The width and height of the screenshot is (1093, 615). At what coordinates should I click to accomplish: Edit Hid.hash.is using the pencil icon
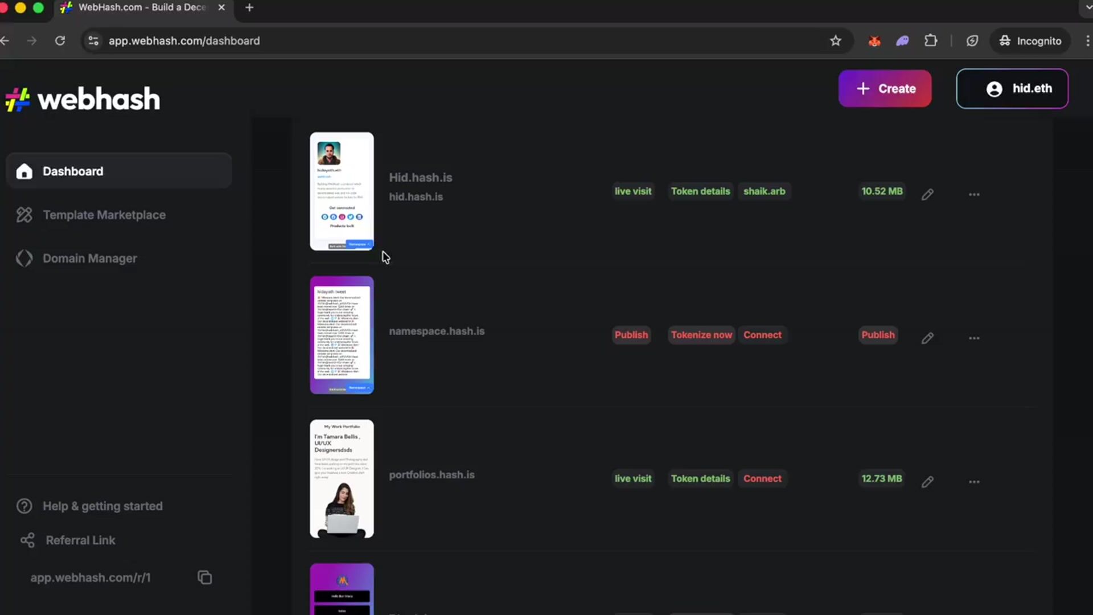(x=927, y=194)
